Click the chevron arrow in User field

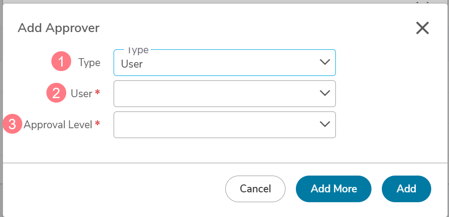tap(325, 93)
